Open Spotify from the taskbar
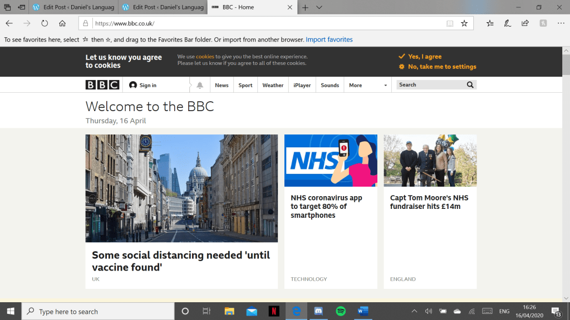 click(x=341, y=311)
